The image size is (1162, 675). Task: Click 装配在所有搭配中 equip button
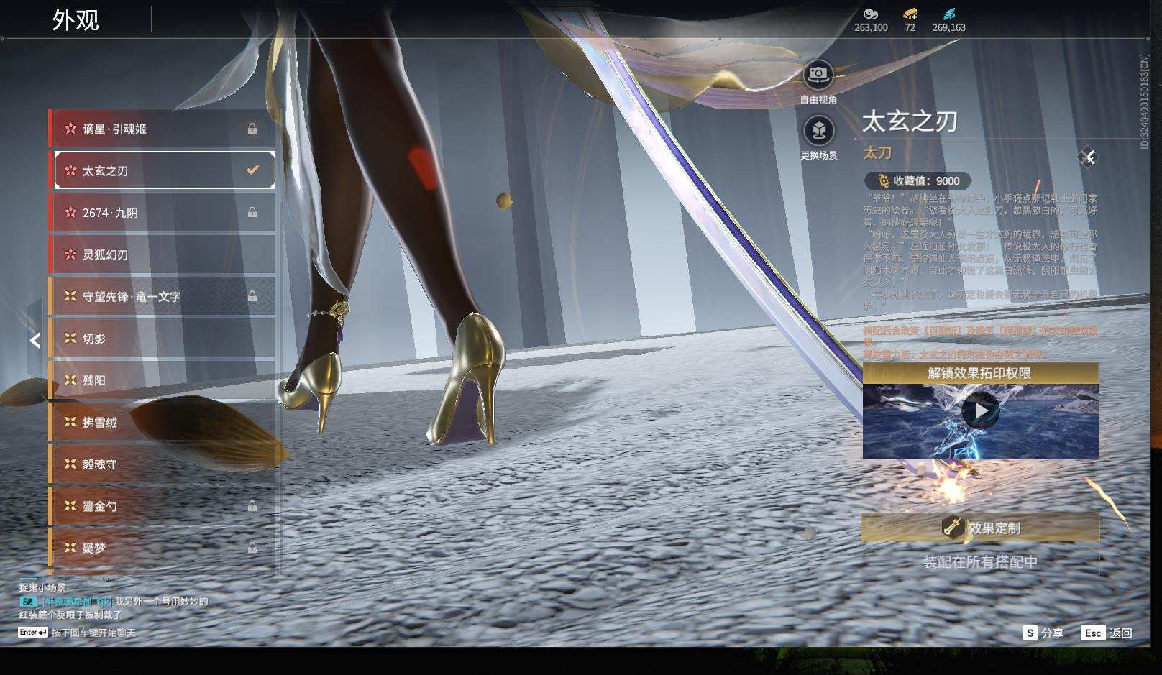pyautogui.click(x=980, y=562)
